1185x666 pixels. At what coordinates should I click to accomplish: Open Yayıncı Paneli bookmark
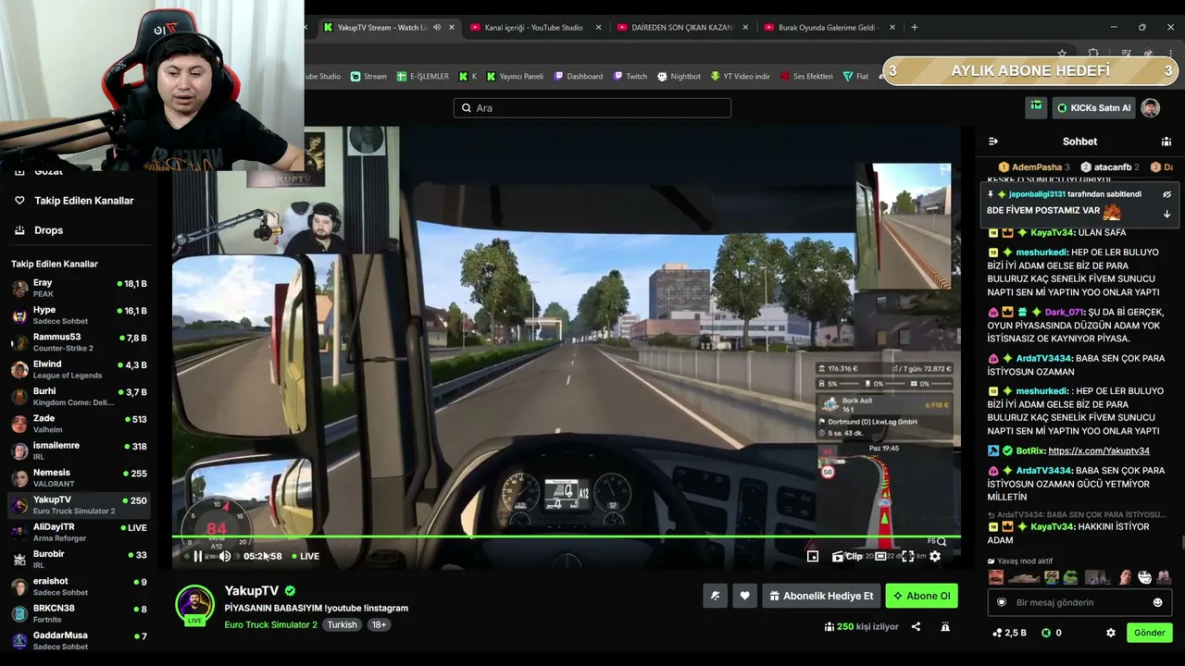[515, 76]
